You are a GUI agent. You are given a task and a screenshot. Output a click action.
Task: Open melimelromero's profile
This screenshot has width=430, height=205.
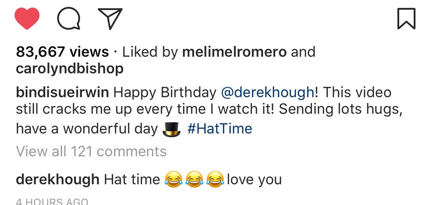click(235, 52)
